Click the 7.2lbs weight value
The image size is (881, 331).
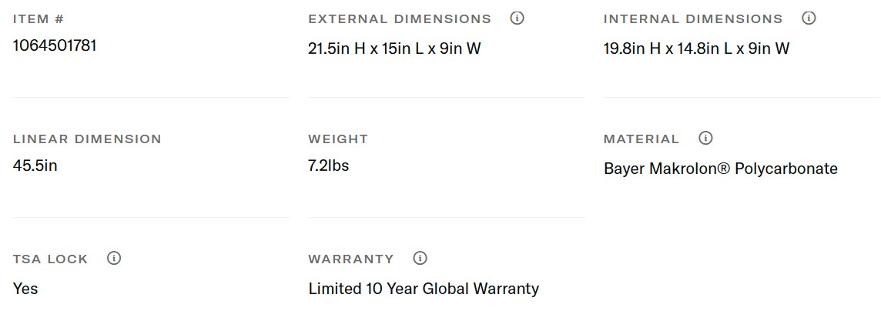click(328, 165)
